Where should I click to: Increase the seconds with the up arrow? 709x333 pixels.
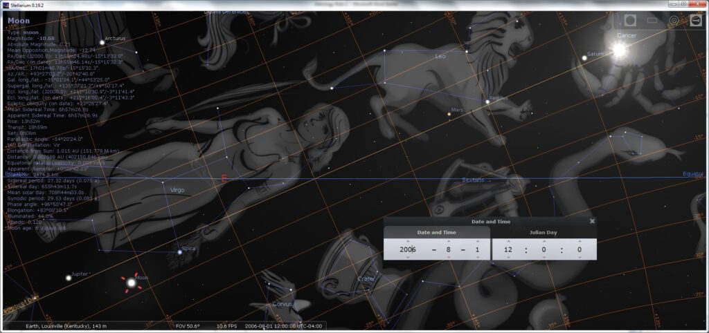point(580,241)
